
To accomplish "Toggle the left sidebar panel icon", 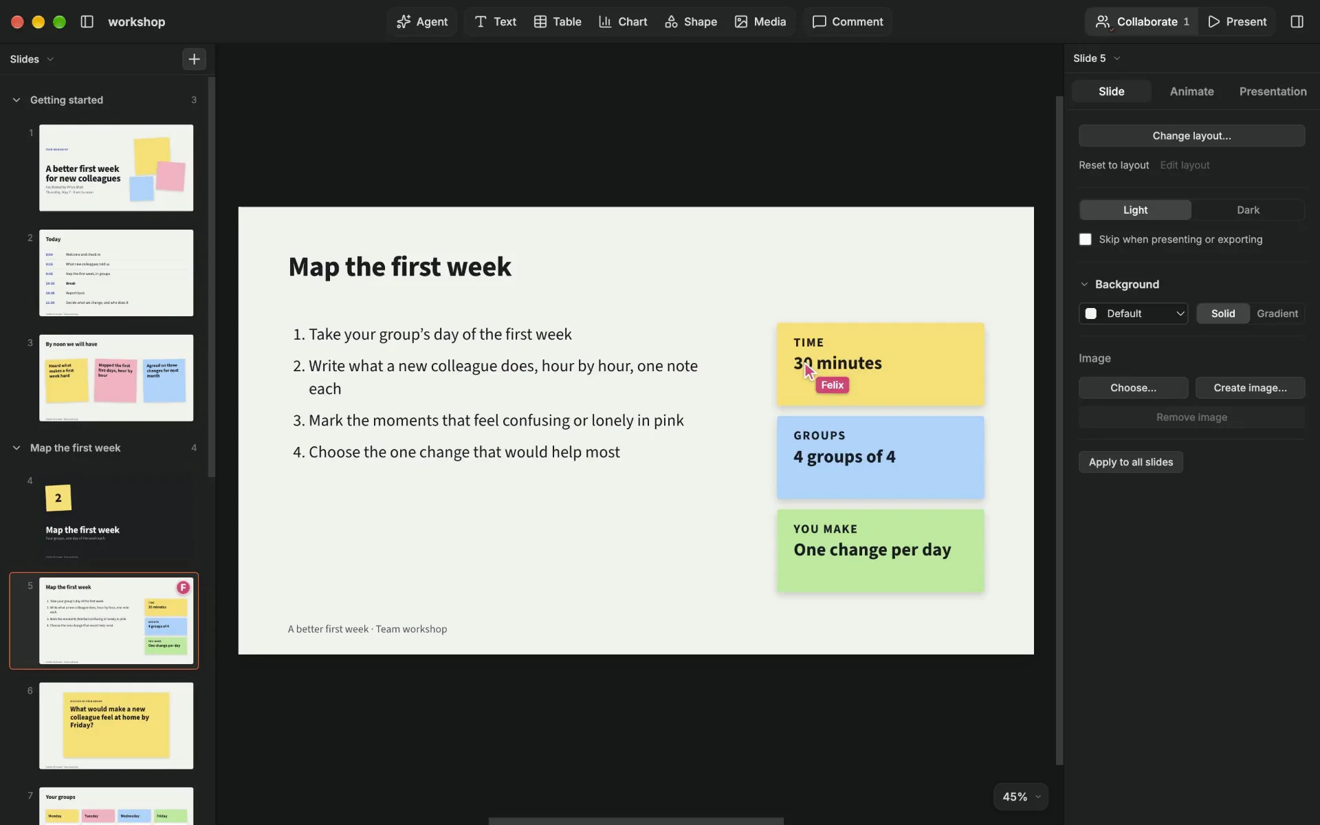I will [x=87, y=21].
